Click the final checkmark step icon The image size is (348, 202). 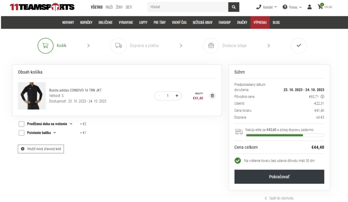[x=299, y=46]
